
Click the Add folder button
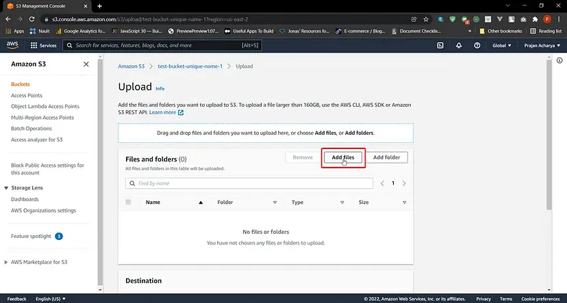(x=386, y=157)
